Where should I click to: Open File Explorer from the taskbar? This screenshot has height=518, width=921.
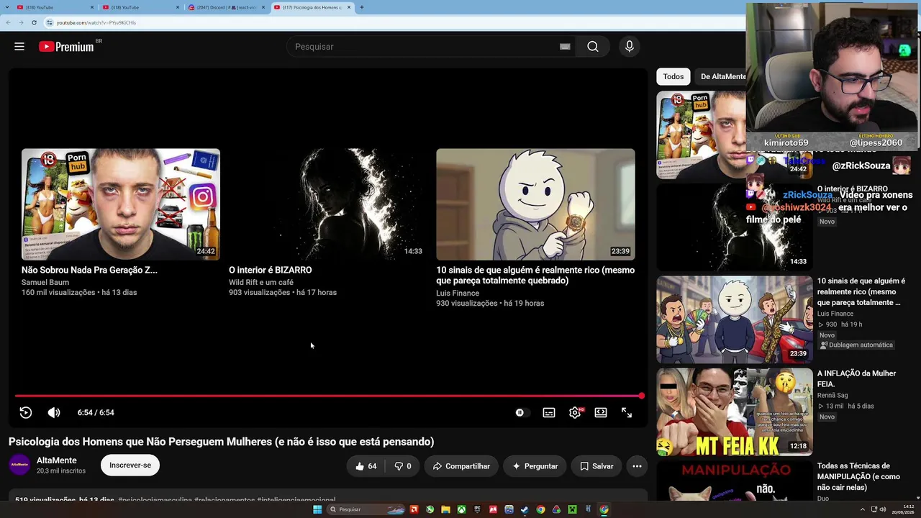[445, 509]
